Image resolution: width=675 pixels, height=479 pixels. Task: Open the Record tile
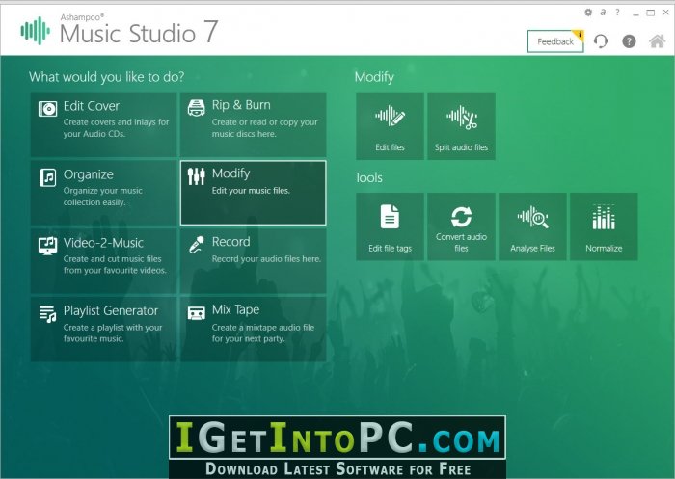[253, 261]
